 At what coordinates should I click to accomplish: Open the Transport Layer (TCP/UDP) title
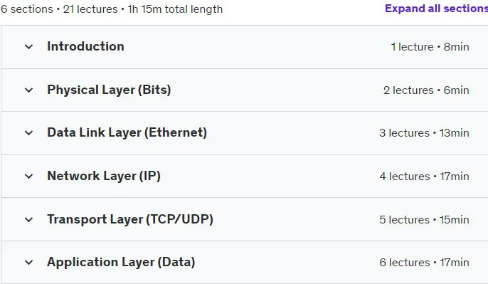130,219
